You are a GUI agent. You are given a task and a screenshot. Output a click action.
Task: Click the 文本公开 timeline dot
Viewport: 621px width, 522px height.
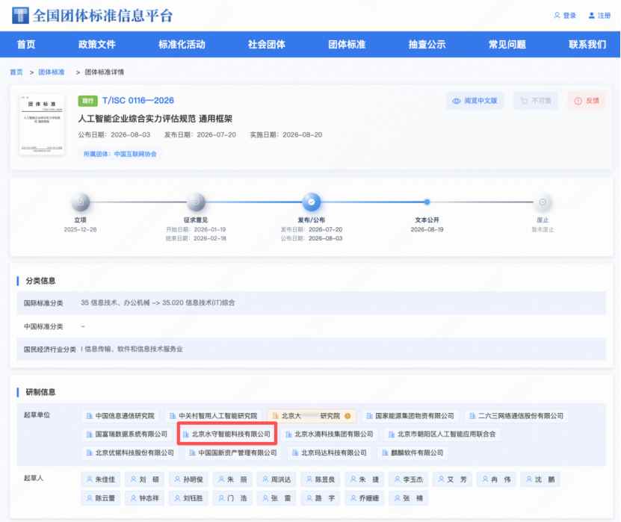click(x=427, y=202)
